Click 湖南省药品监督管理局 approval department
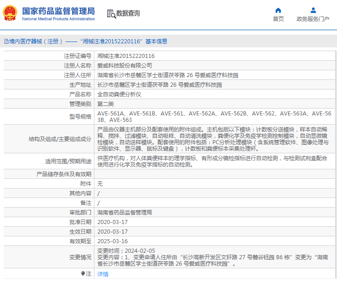This screenshot has width=337, height=282. (124, 213)
